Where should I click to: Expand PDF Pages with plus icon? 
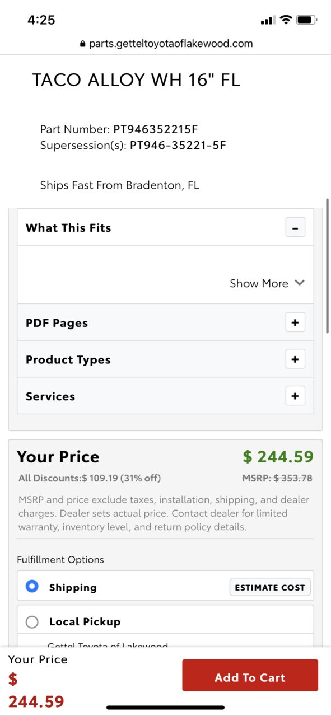[x=295, y=322]
